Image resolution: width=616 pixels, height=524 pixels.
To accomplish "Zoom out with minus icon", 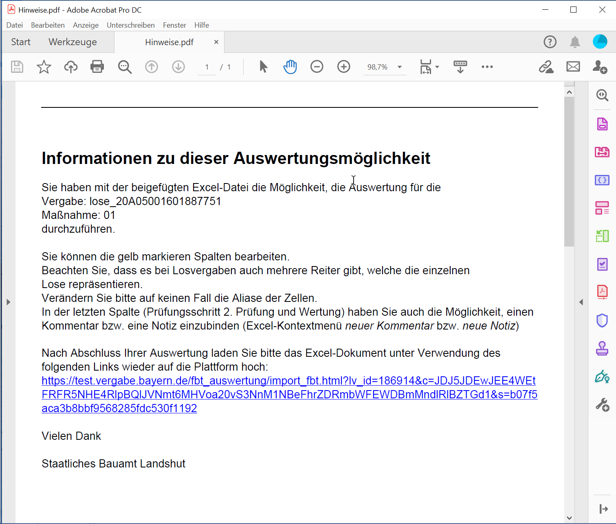I will tap(317, 67).
